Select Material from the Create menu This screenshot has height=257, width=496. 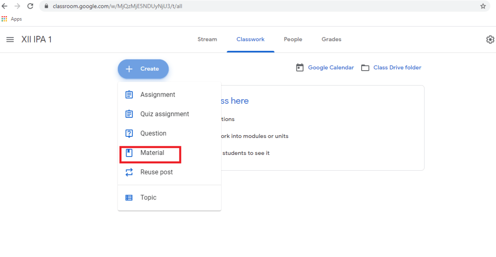153,153
